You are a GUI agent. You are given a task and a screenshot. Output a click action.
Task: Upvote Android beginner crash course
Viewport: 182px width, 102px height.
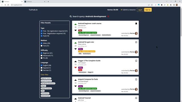click(75, 24)
